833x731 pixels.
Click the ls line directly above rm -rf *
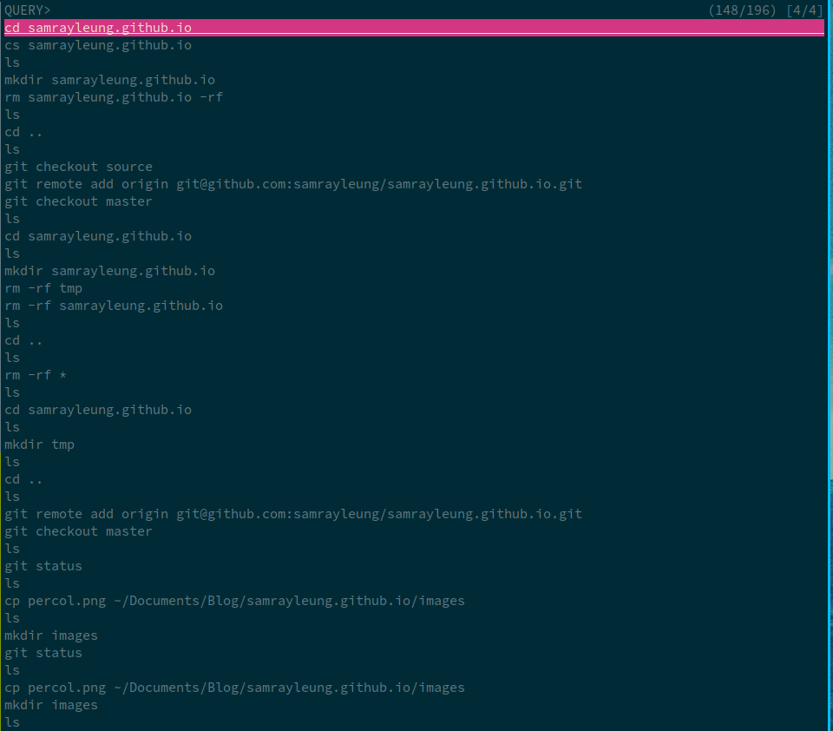[12, 358]
